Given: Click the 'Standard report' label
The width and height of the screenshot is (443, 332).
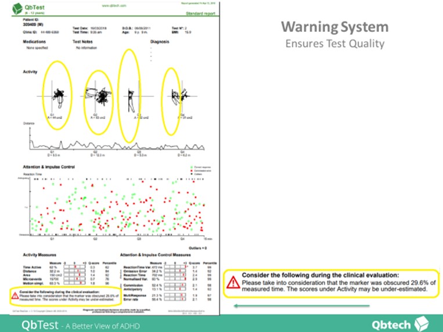Looking at the screenshot, I should click(x=200, y=13).
